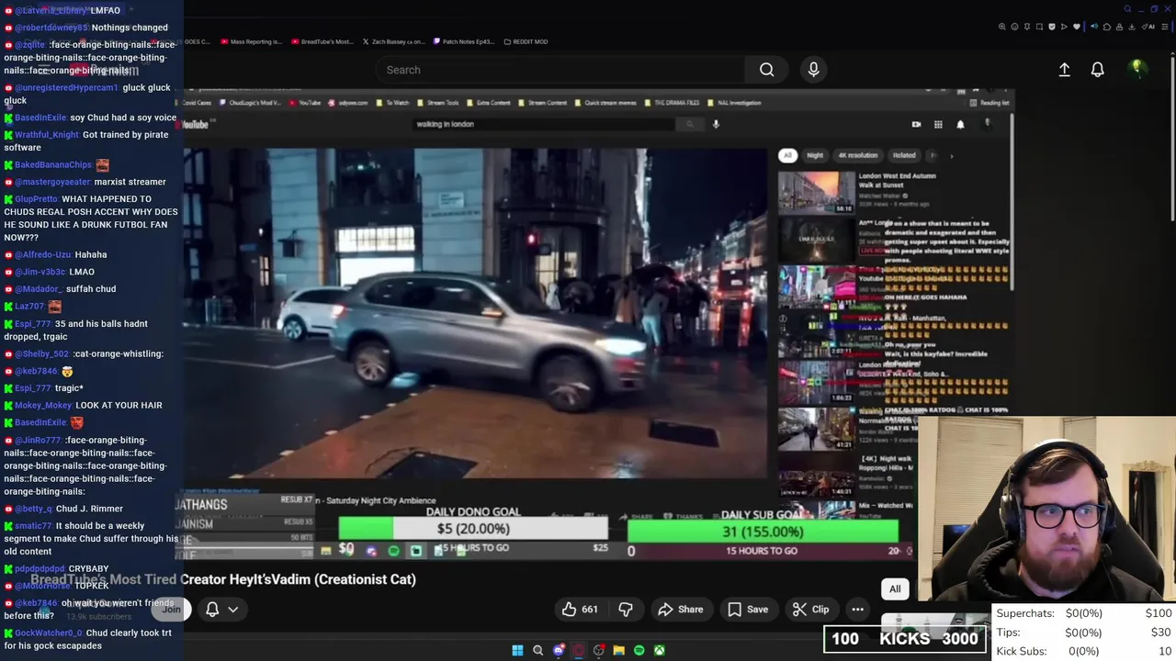This screenshot has width=1176, height=661.
Task: Click the YouTube search magnifier button
Action: pos(766,70)
